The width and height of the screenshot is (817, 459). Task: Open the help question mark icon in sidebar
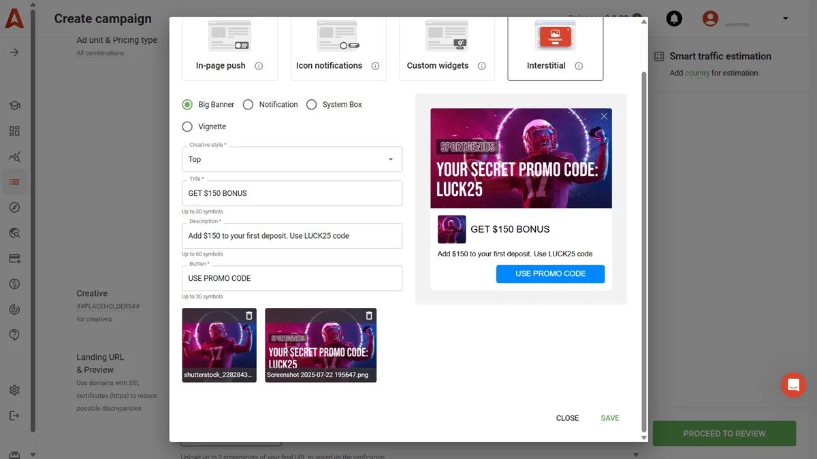coord(15,335)
